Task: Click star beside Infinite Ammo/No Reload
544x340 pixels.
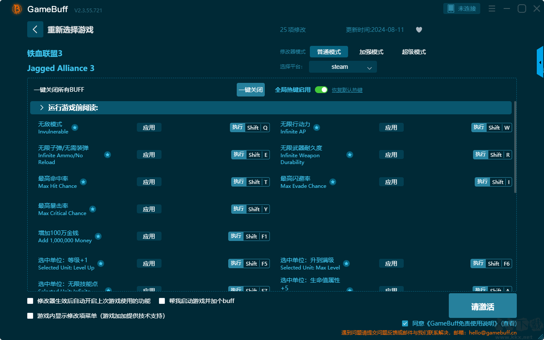Action: 108,155
